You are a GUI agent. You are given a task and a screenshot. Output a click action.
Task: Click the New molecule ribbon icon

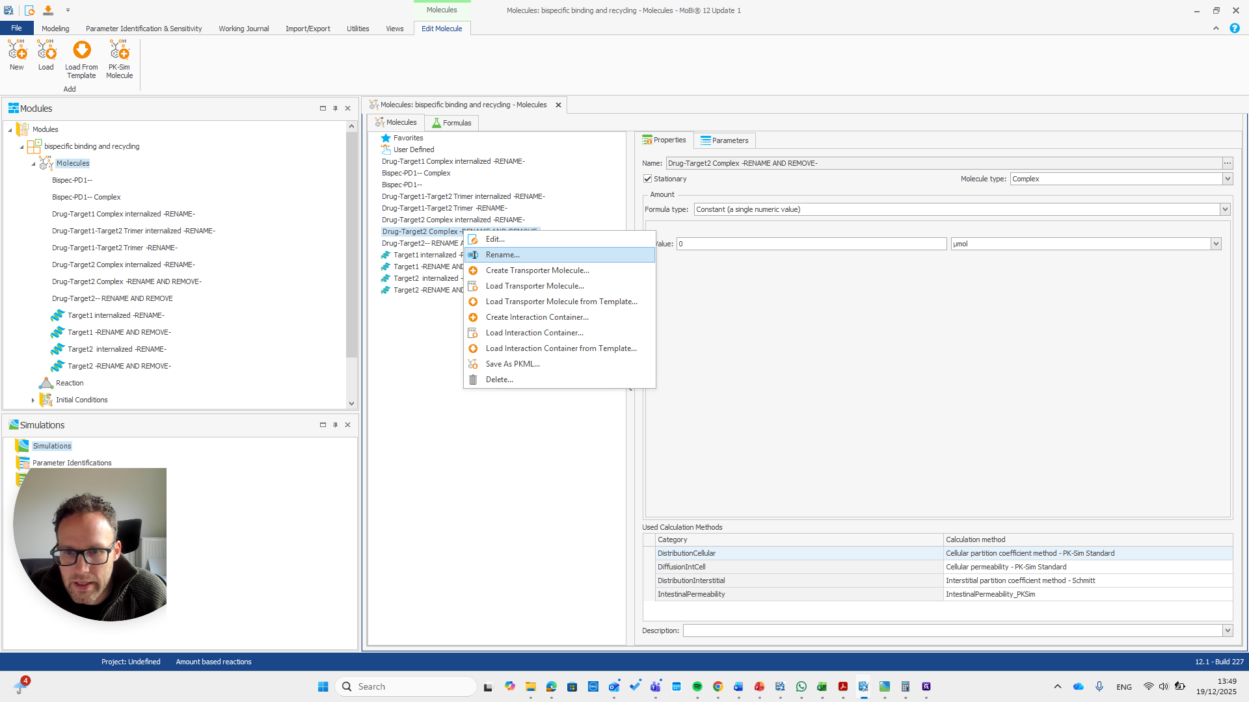pos(16,51)
